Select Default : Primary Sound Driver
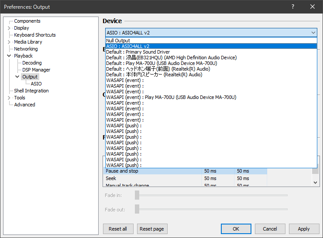Image resolution: width=323 pixels, height=238 pixels. coord(138,52)
